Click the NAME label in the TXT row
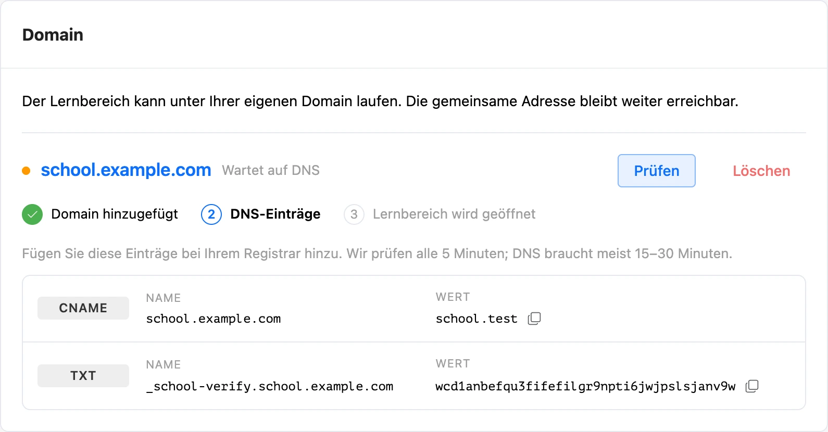Image resolution: width=828 pixels, height=432 pixels. (x=164, y=365)
